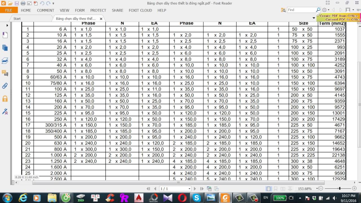361x203 pixels.
Task: Go to the previous page arrow
Action: point(155,189)
